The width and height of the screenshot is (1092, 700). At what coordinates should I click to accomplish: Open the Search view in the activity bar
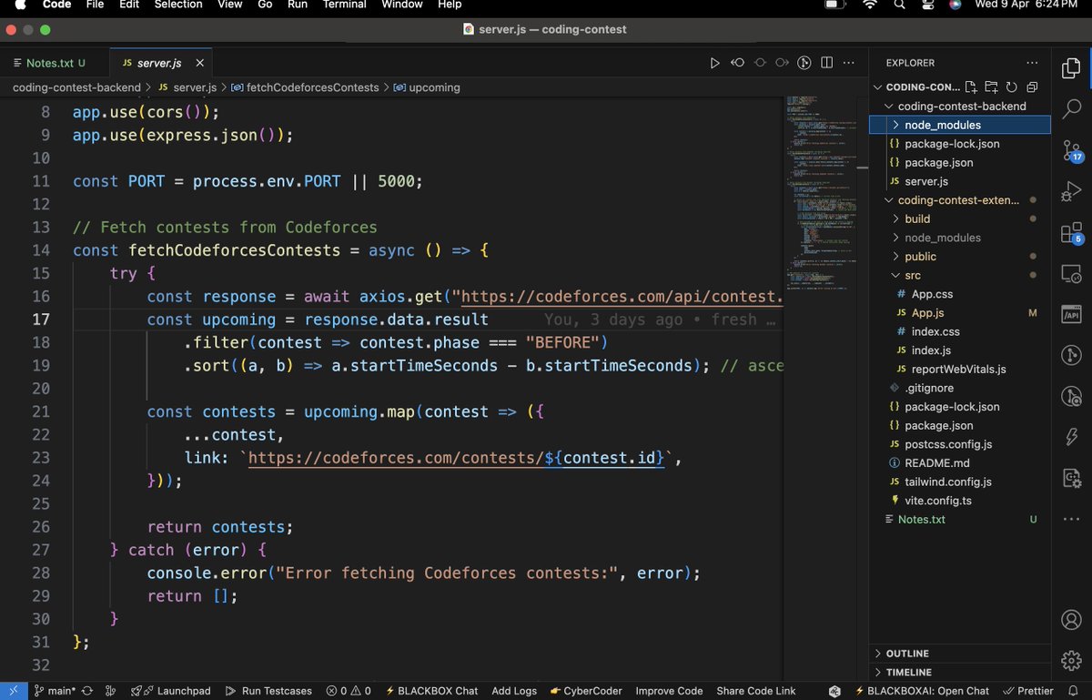1071,110
